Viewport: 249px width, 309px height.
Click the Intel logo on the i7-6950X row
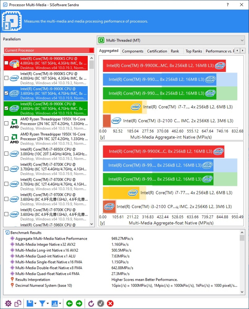coord(14,154)
